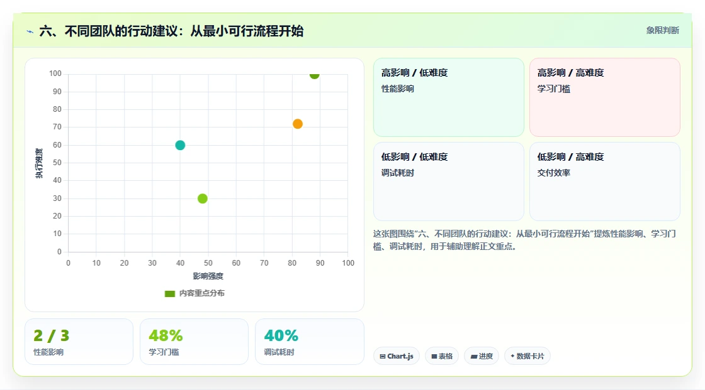Click the Chart.js chip icon

click(x=383, y=356)
